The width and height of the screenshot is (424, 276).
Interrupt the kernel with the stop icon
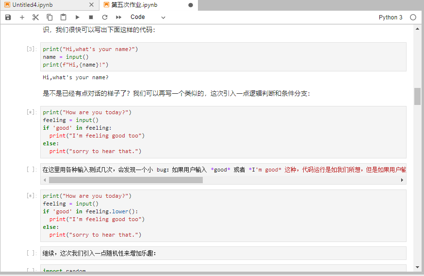pyautogui.click(x=91, y=17)
